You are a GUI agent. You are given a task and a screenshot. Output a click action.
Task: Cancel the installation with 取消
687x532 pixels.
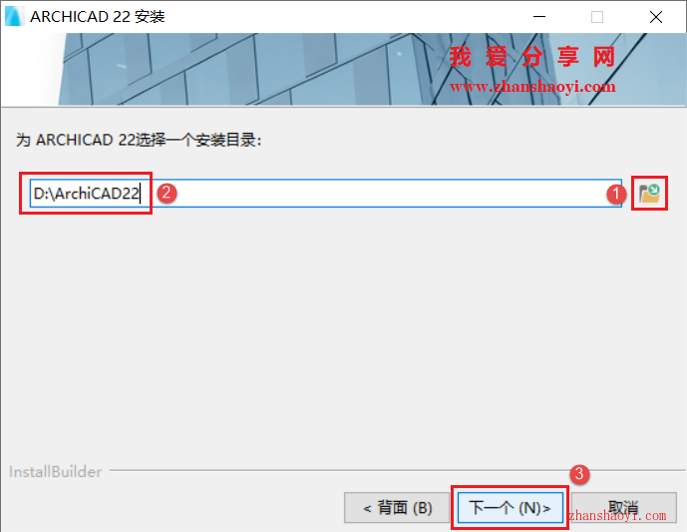tap(624, 508)
